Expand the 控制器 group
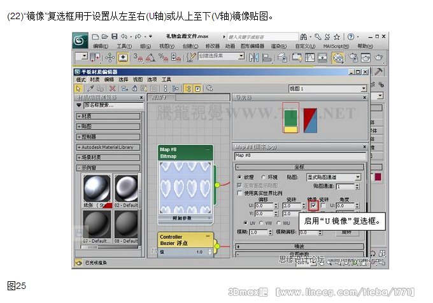The width and height of the screenshot is (433, 303). point(108,137)
